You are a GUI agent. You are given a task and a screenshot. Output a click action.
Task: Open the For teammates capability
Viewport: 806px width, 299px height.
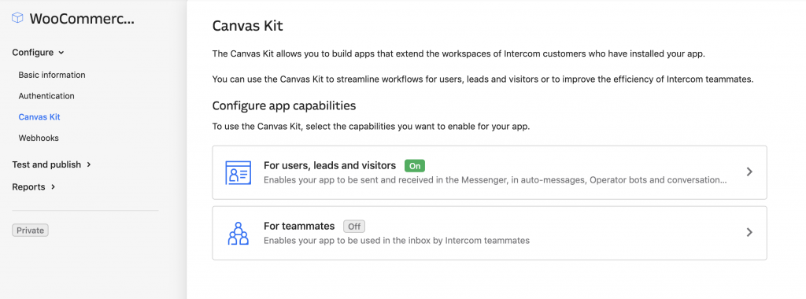(490, 233)
